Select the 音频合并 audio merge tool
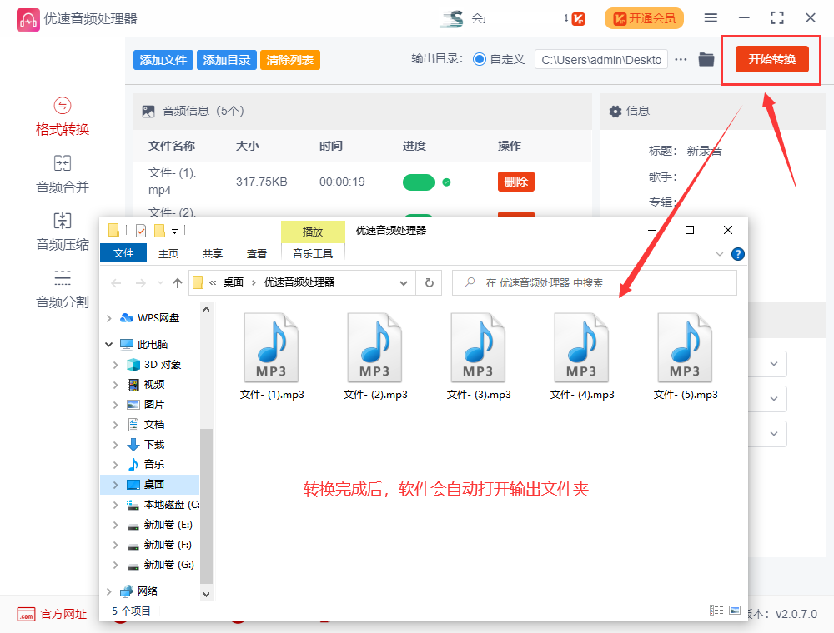 [63, 174]
